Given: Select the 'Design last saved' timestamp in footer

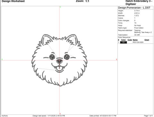Looking at the screenshot, I should [49, 116].
